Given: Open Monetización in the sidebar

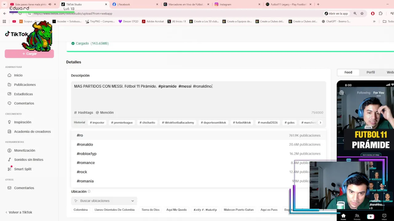Looking at the screenshot, I should coord(25,150).
